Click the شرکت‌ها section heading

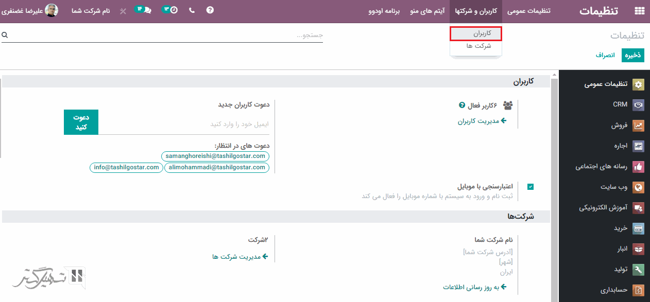pyautogui.click(x=521, y=217)
